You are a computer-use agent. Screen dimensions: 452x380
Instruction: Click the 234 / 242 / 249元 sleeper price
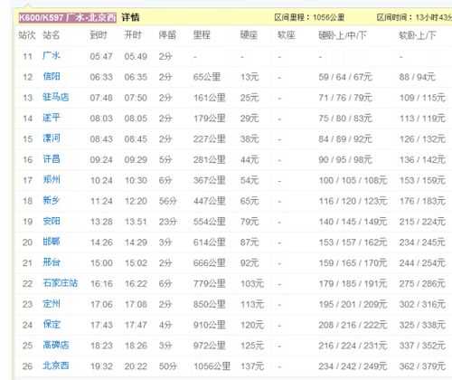353,366
